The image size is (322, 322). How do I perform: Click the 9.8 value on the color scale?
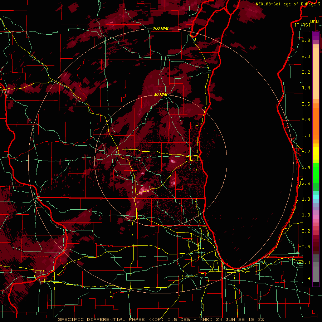pos(306,40)
